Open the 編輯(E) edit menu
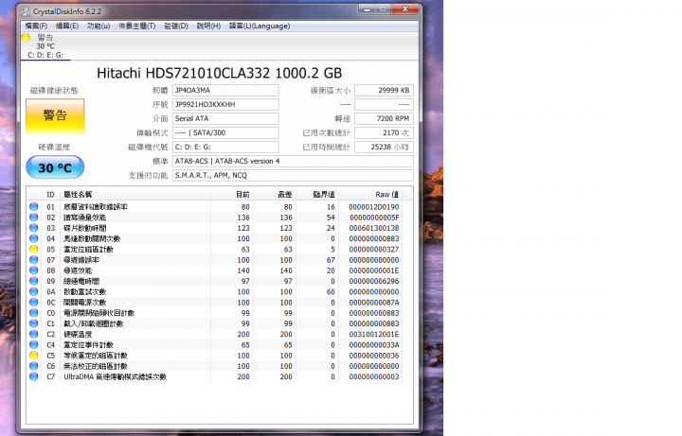682x436 pixels. [x=67, y=26]
